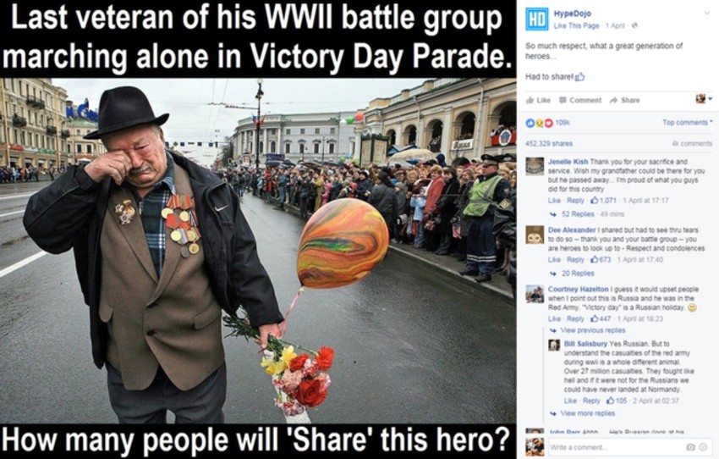
Task: Open Dee Alexander's profile avatar
Action: [535, 235]
